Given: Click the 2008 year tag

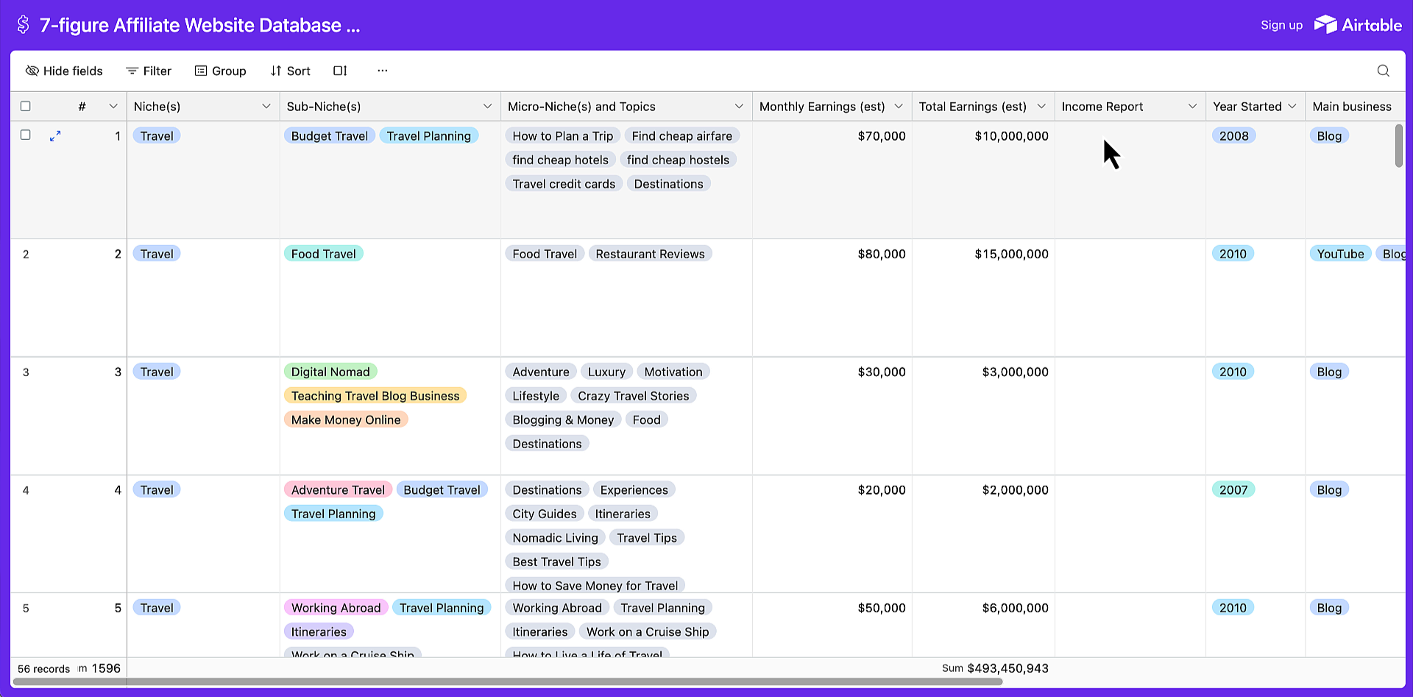Looking at the screenshot, I should 1233,135.
